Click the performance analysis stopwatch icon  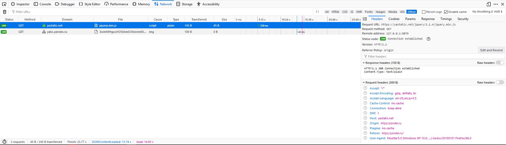coord(4,142)
